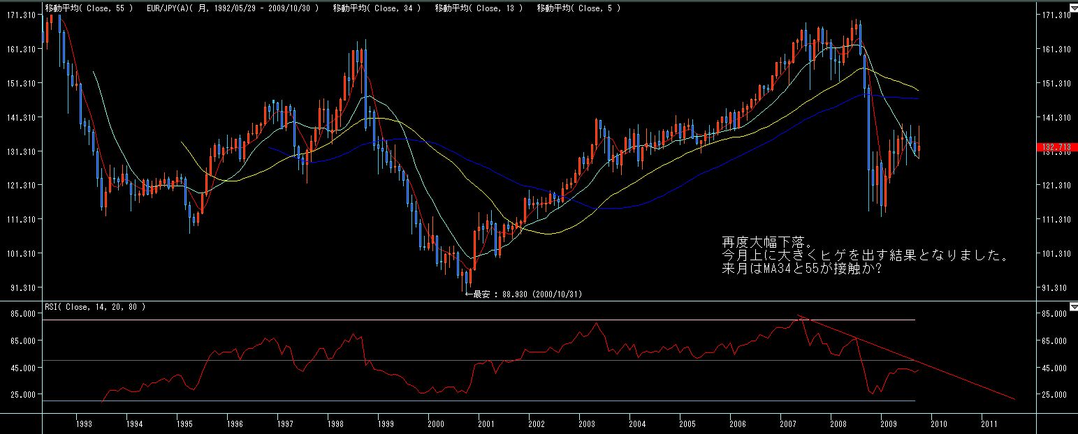
Task: Click the red current price label 132.713
Action: pos(1056,147)
